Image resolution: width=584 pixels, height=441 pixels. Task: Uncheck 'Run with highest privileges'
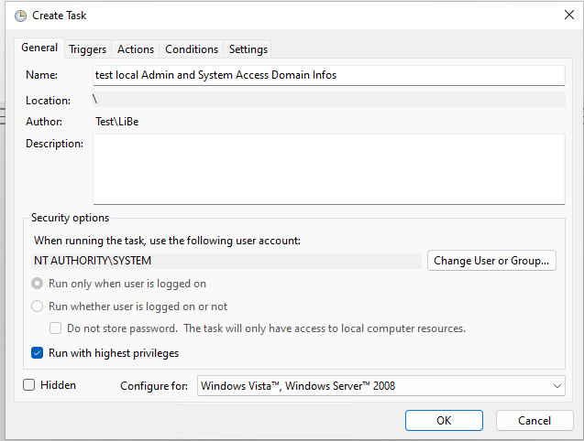38,352
